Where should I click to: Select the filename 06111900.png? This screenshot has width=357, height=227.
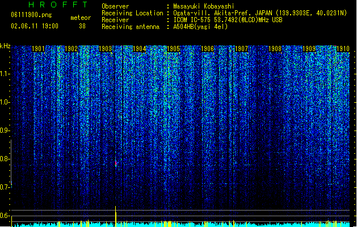pyautogui.click(x=31, y=15)
